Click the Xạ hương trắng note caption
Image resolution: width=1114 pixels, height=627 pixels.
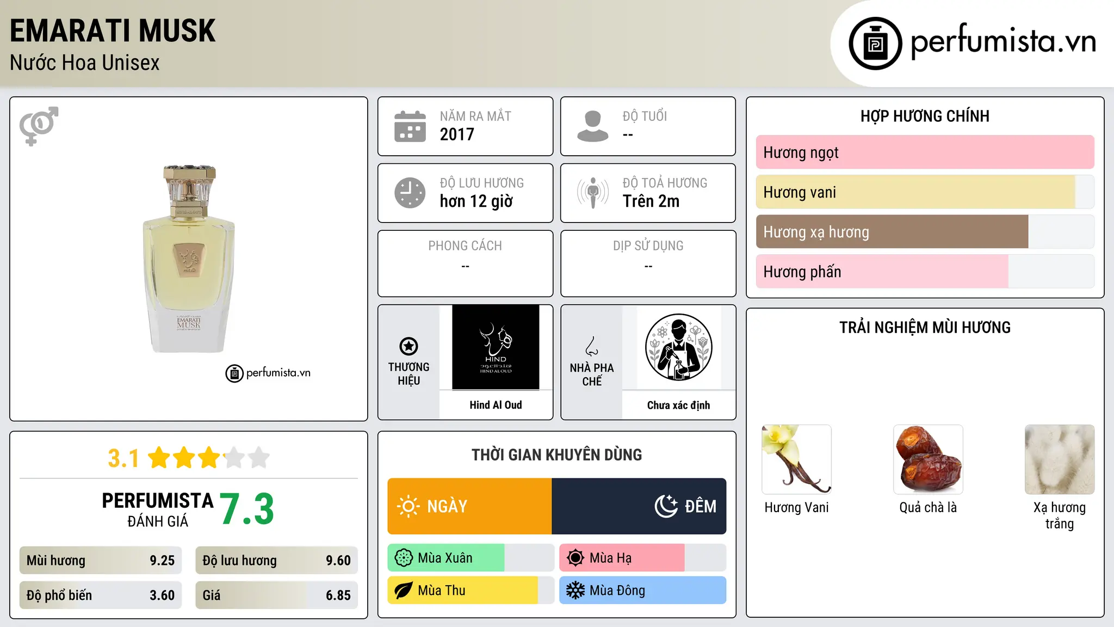coord(1060,515)
